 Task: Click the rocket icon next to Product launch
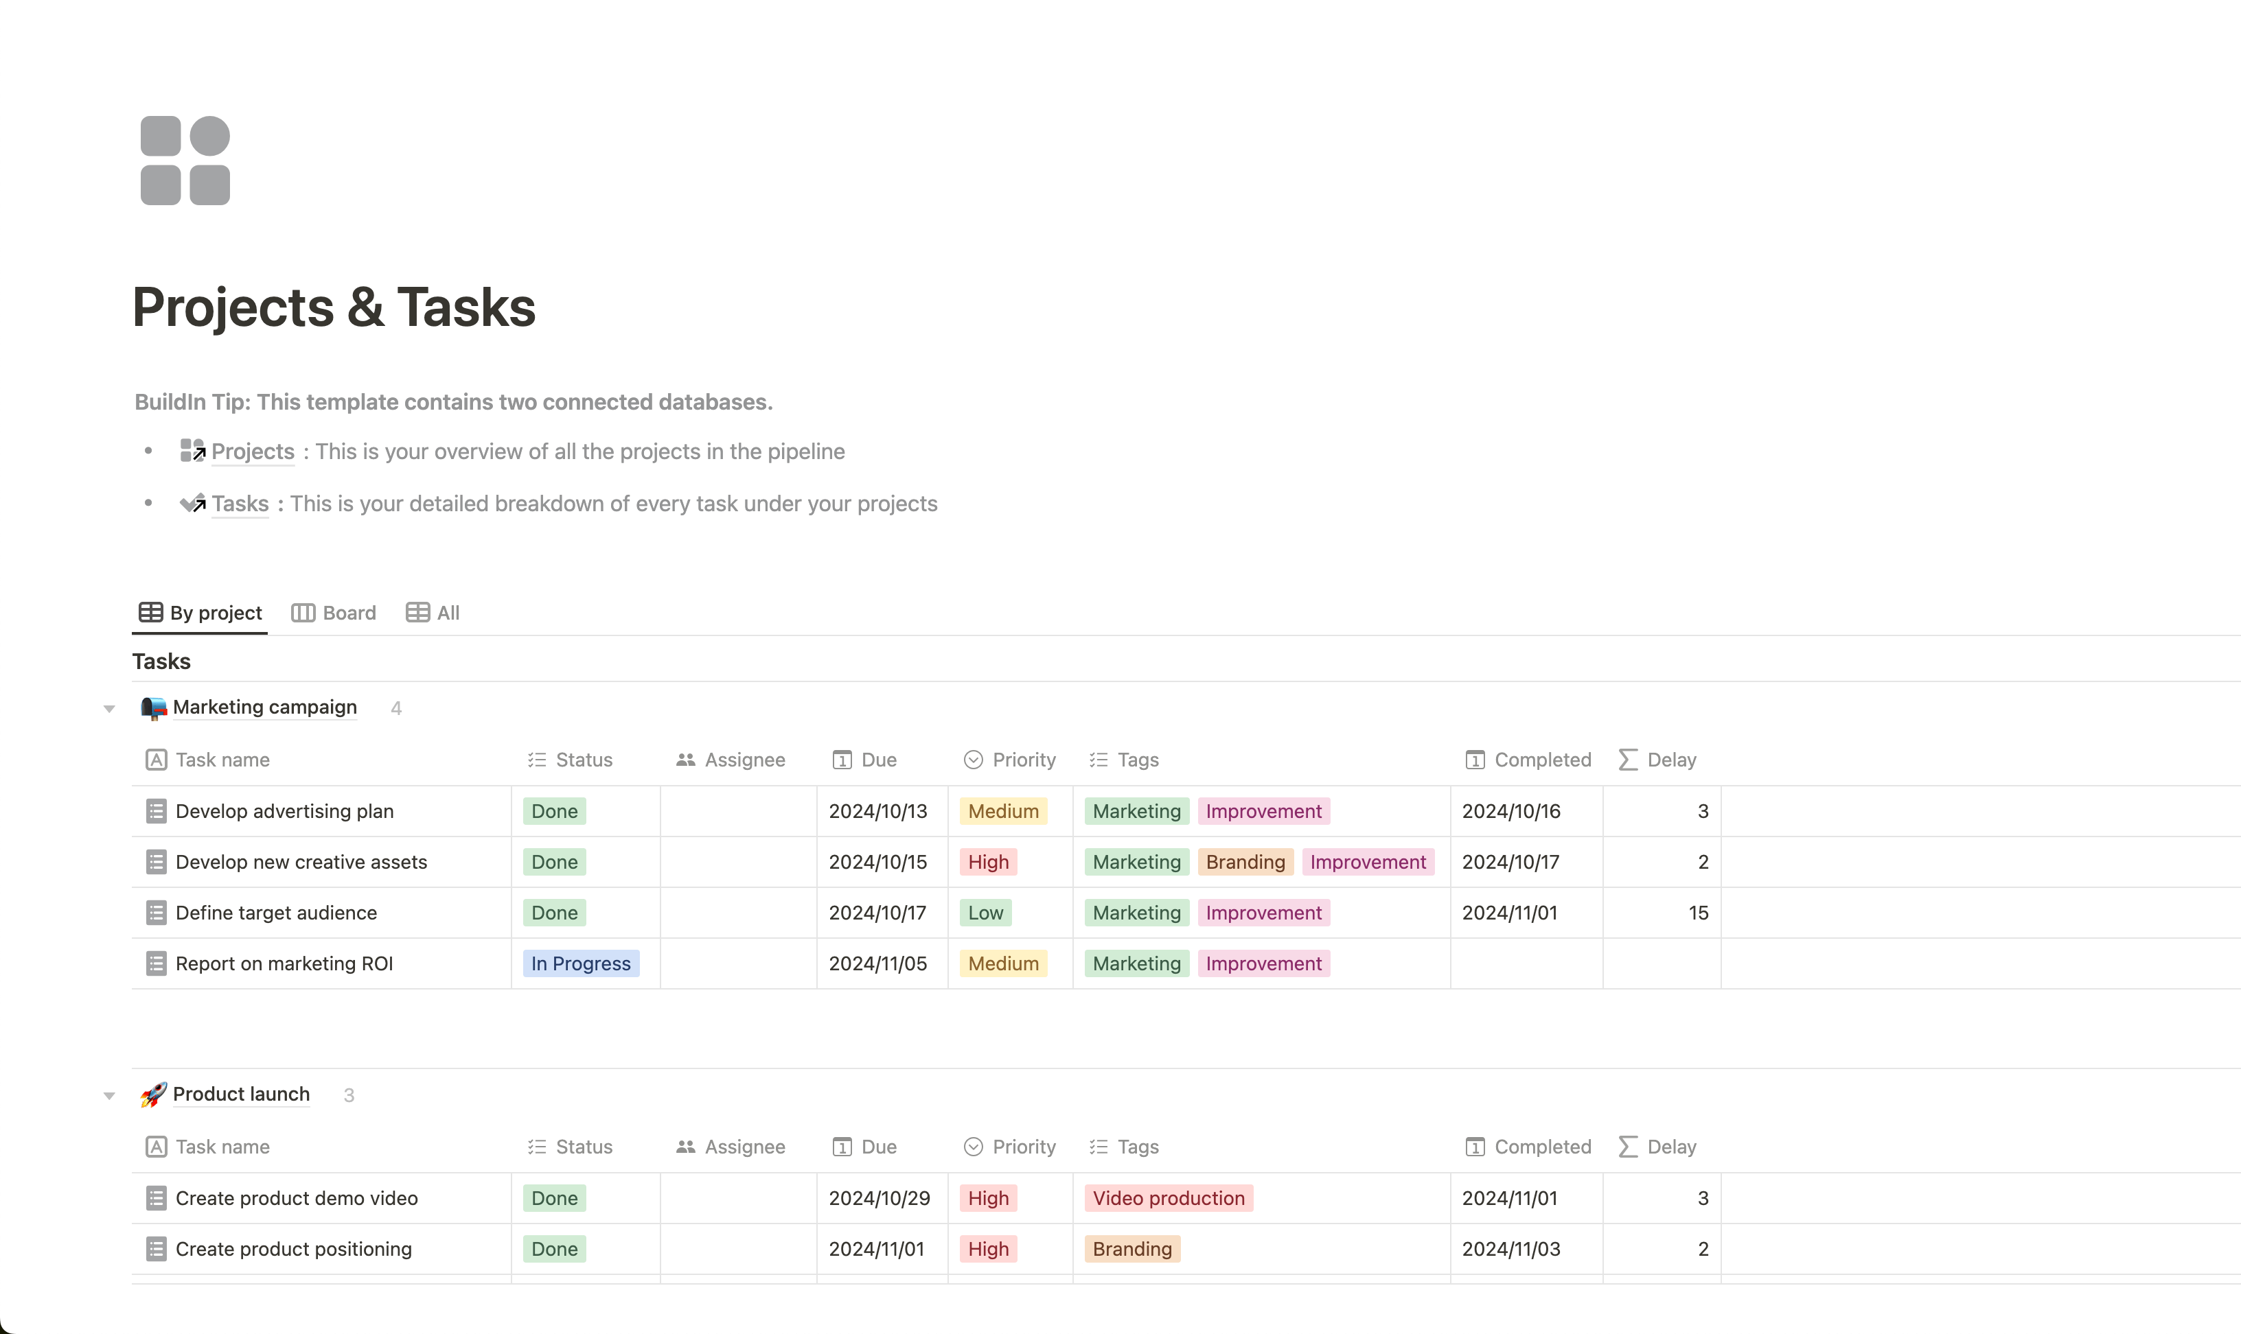[x=153, y=1094]
